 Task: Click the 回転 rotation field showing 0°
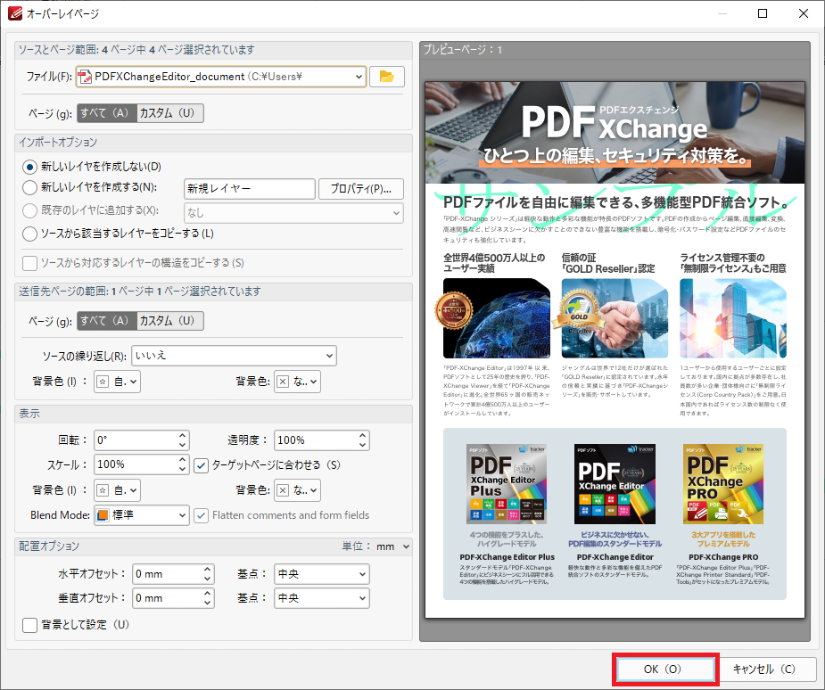click(x=136, y=440)
